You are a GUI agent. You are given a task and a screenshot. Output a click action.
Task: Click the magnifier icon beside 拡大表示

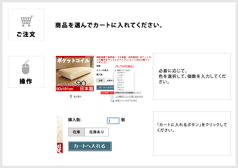point(71,97)
